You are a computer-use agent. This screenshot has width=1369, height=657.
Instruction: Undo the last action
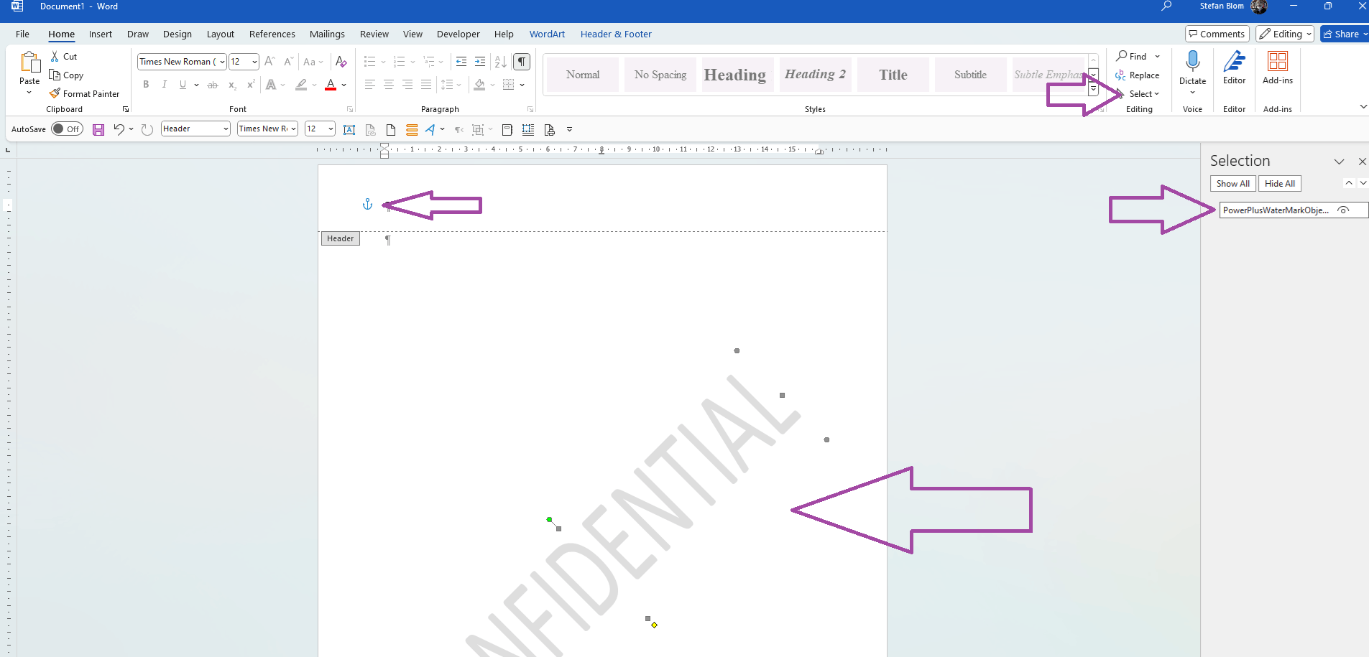[119, 129]
